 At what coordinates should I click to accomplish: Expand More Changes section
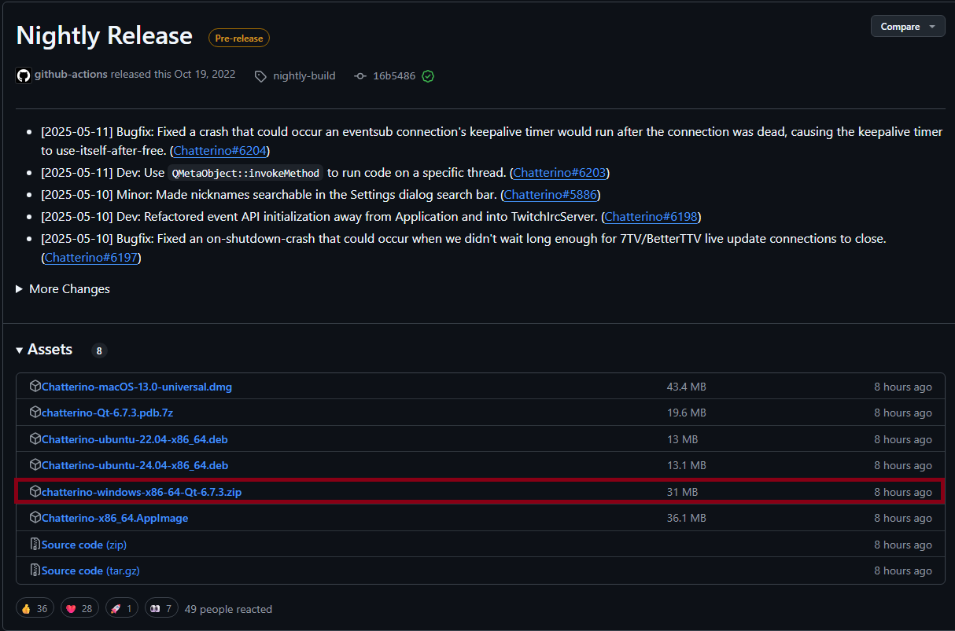(x=63, y=288)
